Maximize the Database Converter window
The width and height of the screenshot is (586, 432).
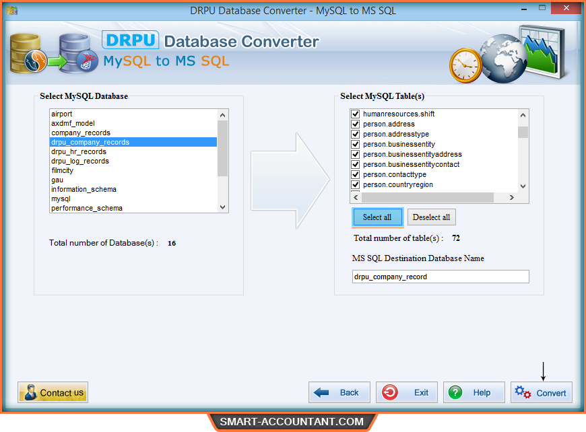tap(542, 8)
